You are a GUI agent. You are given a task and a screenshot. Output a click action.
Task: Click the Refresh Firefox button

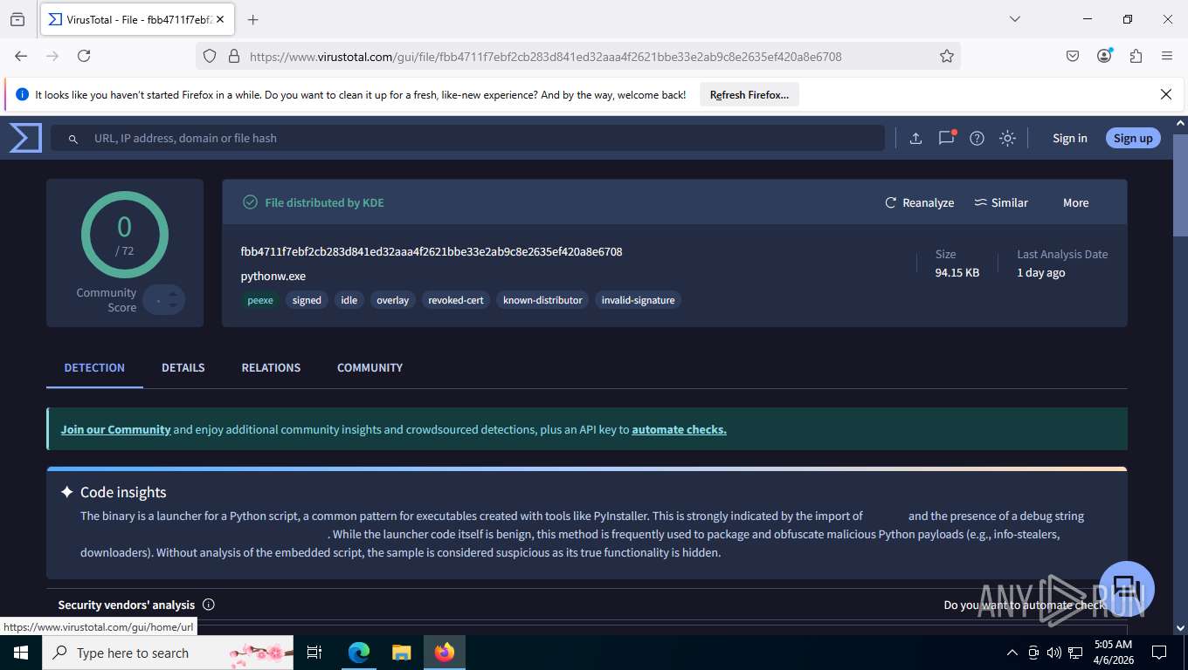pos(749,95)
